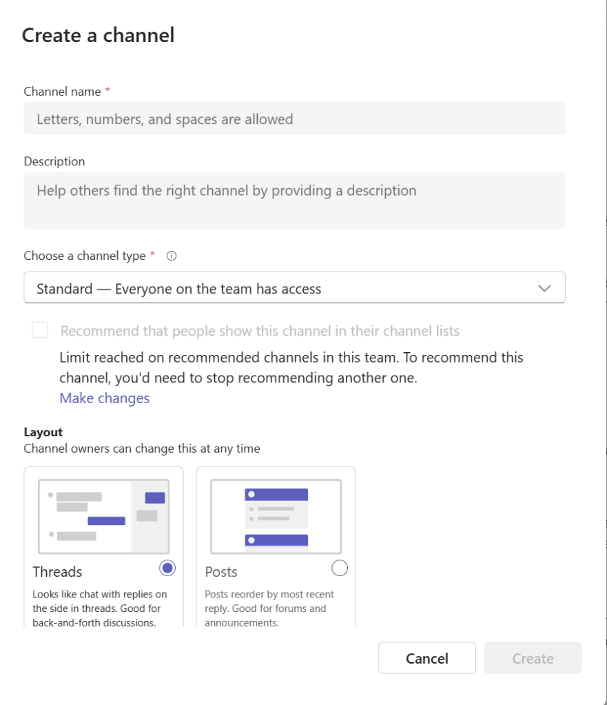Click the "Layout" section heading
607x705 pixels.
[43, 432]
